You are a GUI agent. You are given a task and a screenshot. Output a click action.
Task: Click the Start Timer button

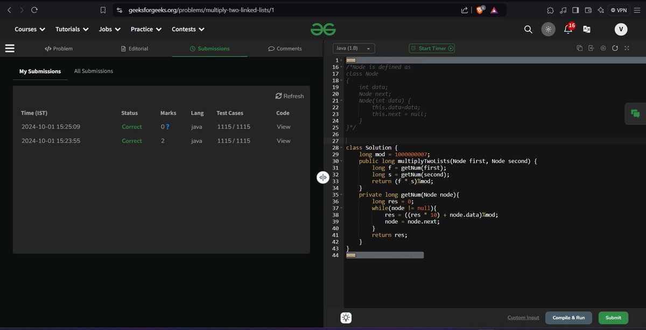[432, 48]
